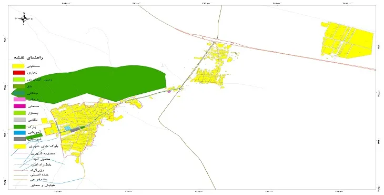Image resolution: width=384 pixels, height=195 pixels.
Task: Select the olive باغ legend swatch
Action: (x=18, y=86)
